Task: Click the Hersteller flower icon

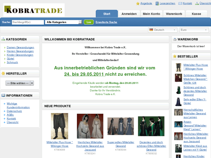Action: point(3,73)
